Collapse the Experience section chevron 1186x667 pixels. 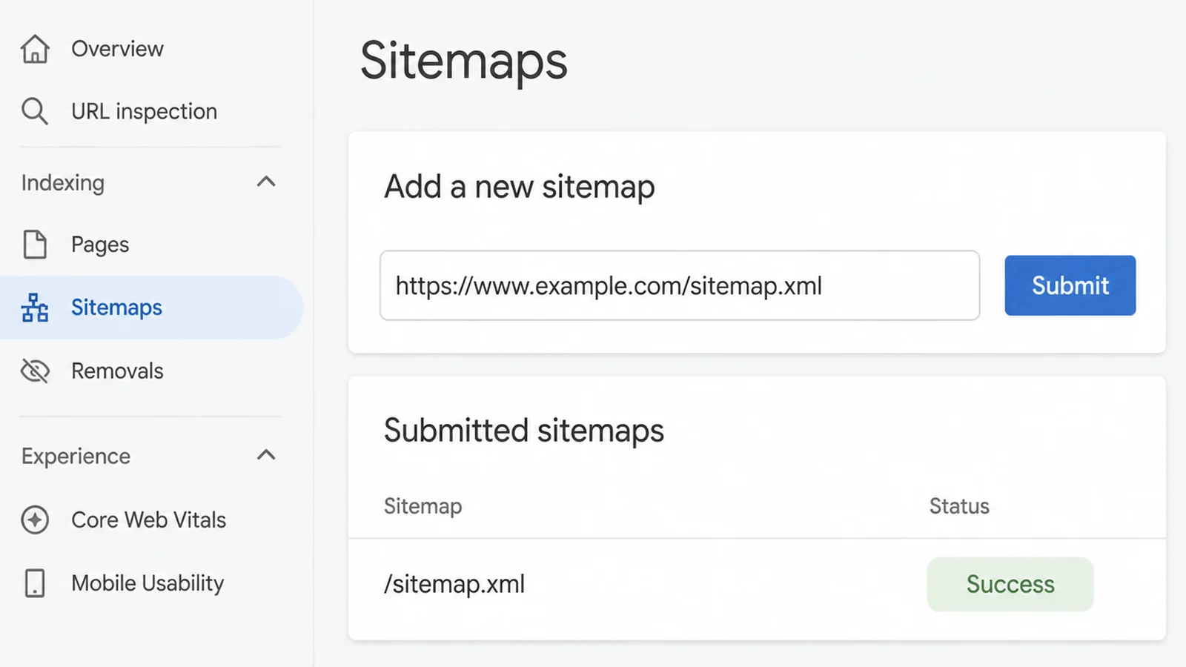[266, 455]
